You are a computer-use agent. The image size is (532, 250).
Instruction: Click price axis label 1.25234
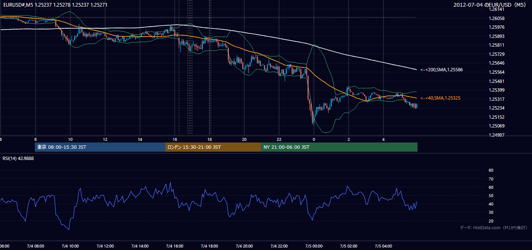(497, 108)
